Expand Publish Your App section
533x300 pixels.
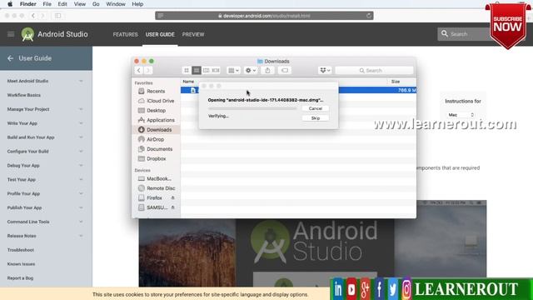coord(81,207)
